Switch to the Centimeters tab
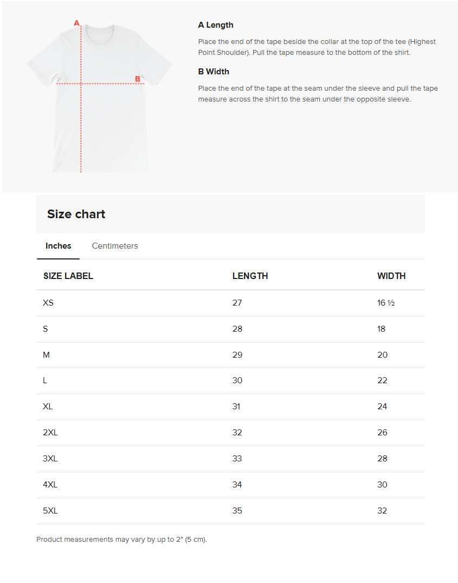Screen dimensions: 458x583 [115, 246]
